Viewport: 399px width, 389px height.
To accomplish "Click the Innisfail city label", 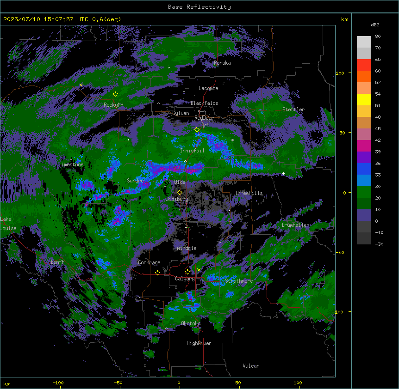I will (192, 151).
